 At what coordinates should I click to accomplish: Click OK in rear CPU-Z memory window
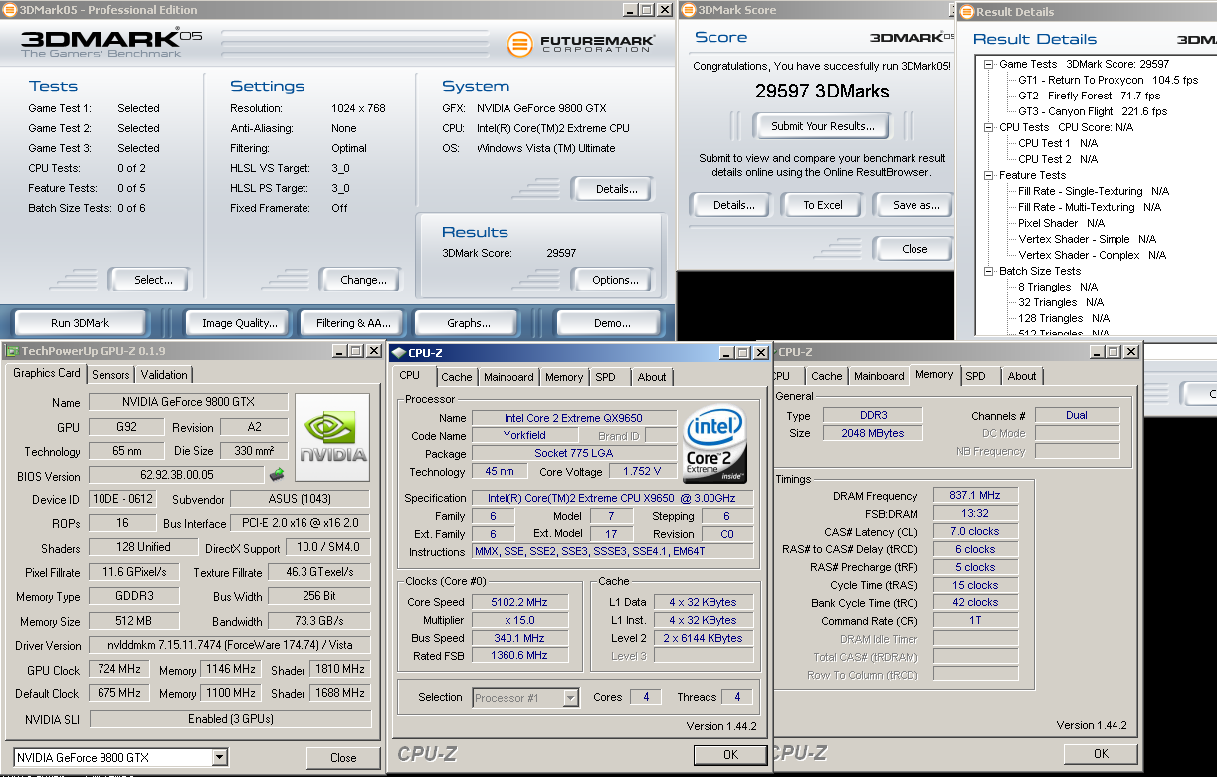1101,753
